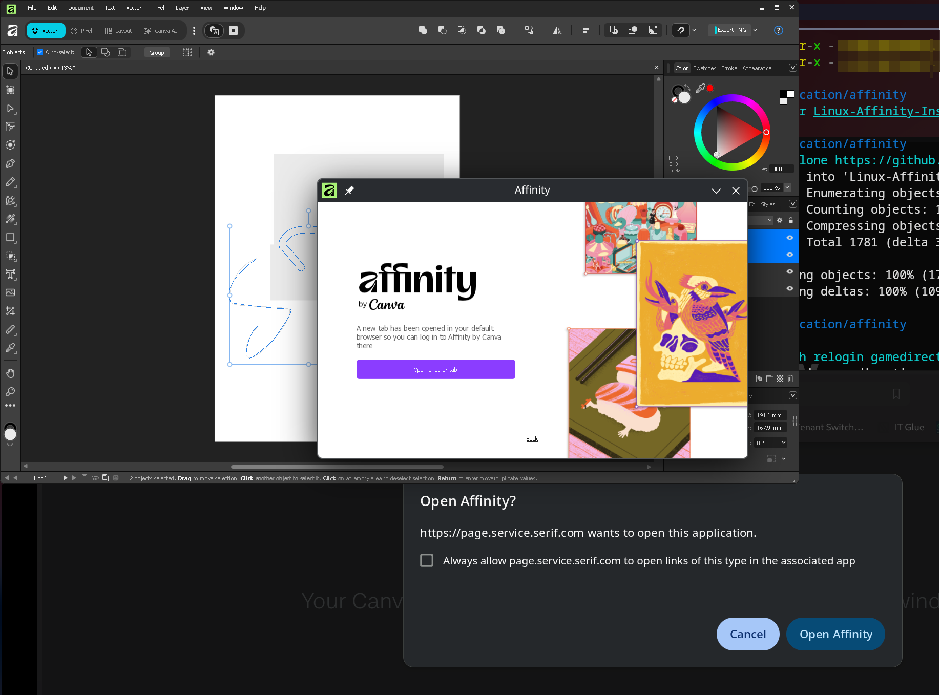Show more tools via three-dot icon
The width and height of the screenshot is (941, 695).
10,406
